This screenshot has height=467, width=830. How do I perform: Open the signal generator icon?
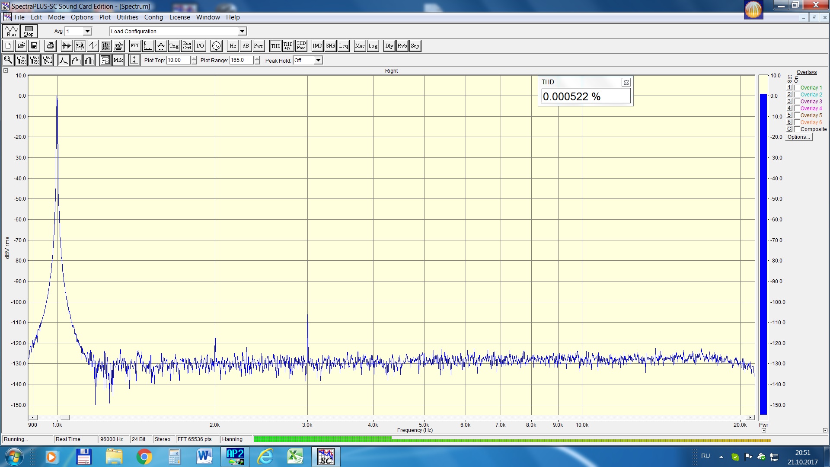tap(216, 46)
